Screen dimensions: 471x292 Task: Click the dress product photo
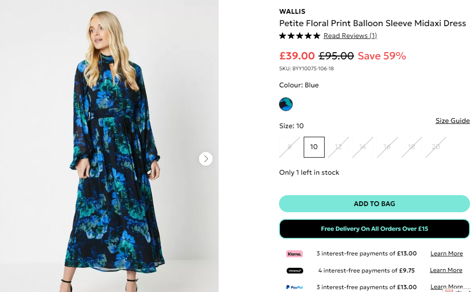click(109, 152)
